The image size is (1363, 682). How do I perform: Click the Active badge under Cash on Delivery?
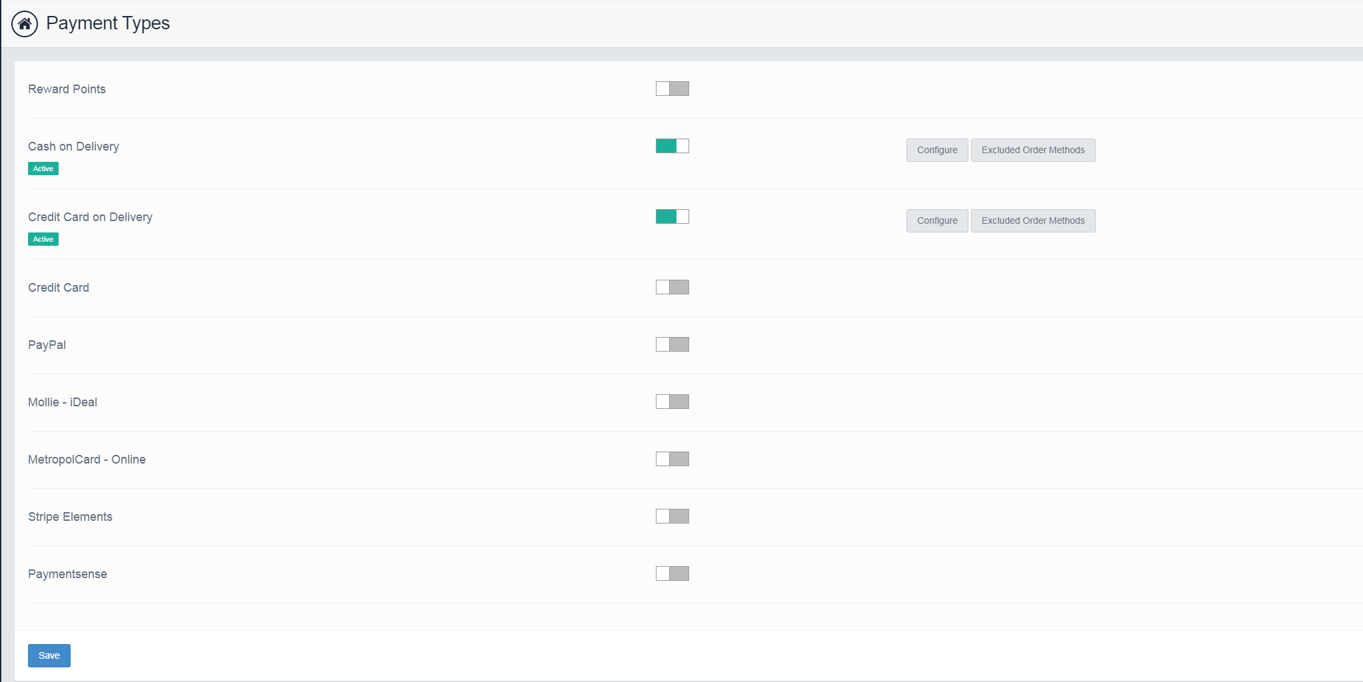click(x=43, y=169)
